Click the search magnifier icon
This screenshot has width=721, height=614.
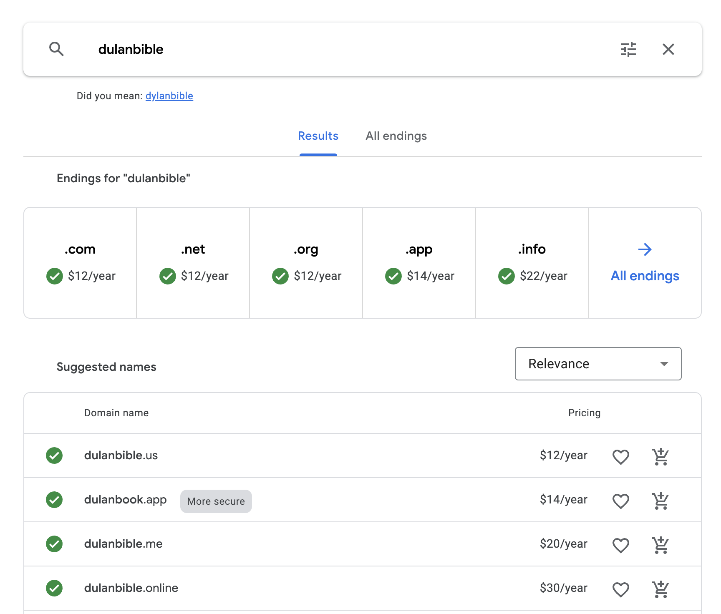pos(56,49)
